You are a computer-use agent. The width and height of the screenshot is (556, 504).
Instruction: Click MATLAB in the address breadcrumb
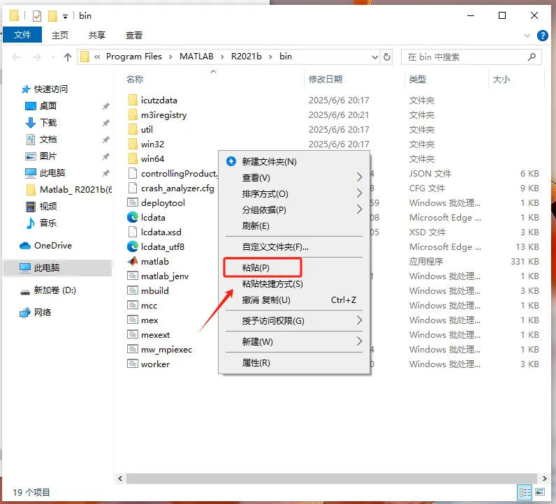click(x=196, y=57)
